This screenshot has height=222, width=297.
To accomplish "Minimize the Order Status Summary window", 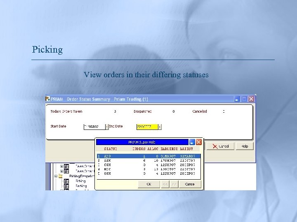I will point(237,99).
